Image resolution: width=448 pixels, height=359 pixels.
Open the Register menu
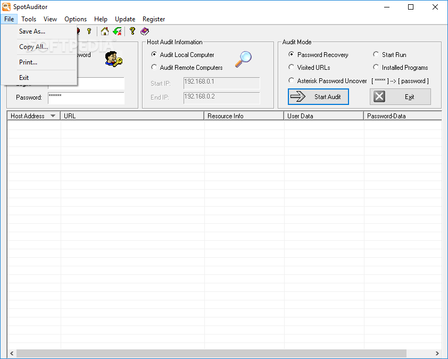point(154,19)
